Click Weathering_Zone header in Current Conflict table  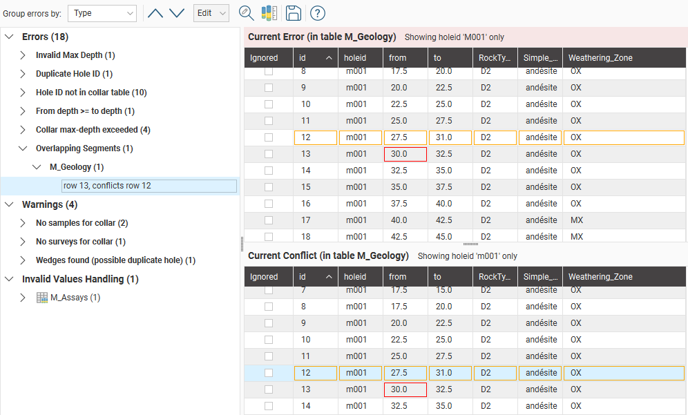[x=600, y=277]
